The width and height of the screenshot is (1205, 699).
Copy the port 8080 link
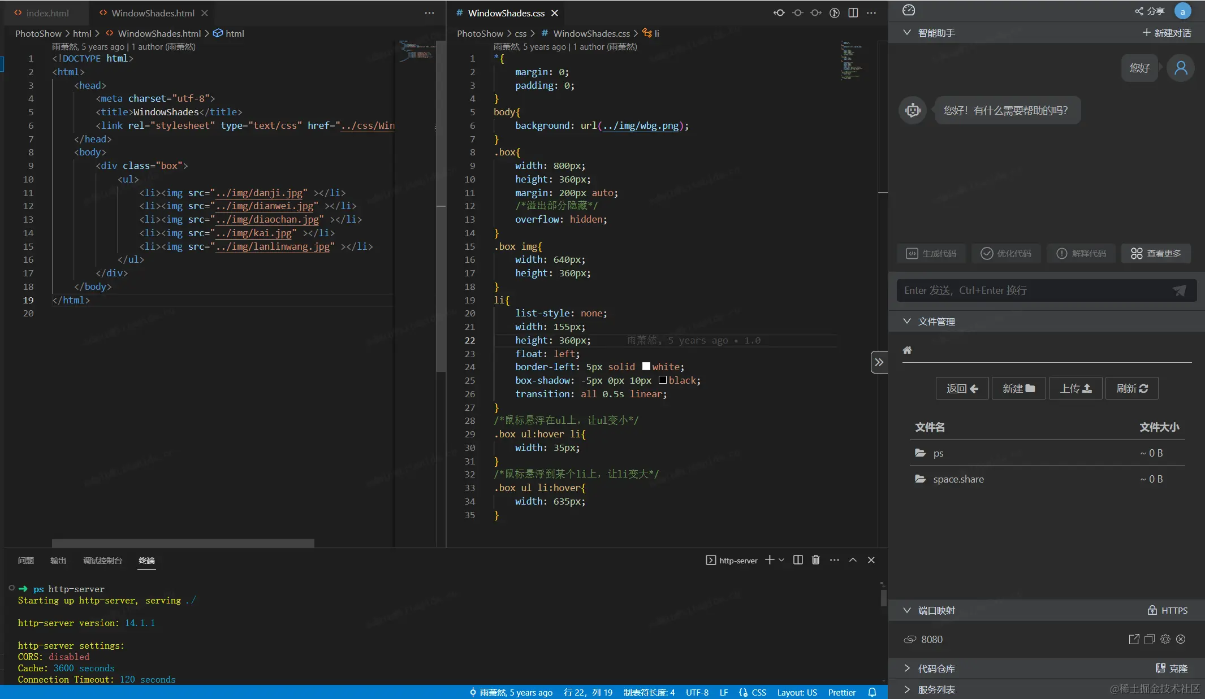click(x=1150, y=639)
